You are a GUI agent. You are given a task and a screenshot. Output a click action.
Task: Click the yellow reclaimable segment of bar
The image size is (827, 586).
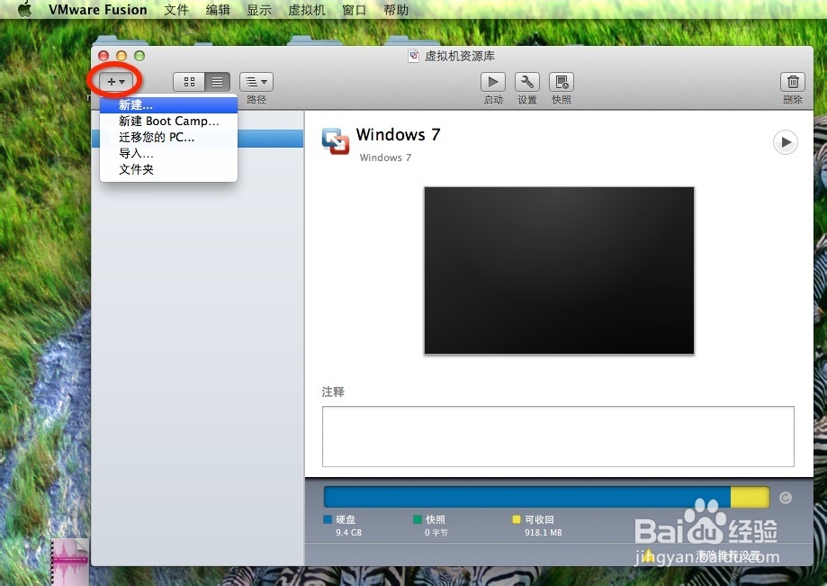[750, 498]
